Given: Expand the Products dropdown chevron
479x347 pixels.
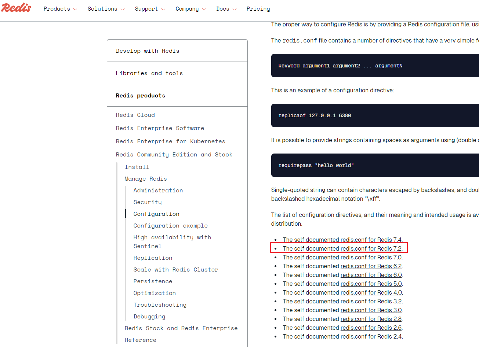Looking at the screenshot, I should click(75, 9).
